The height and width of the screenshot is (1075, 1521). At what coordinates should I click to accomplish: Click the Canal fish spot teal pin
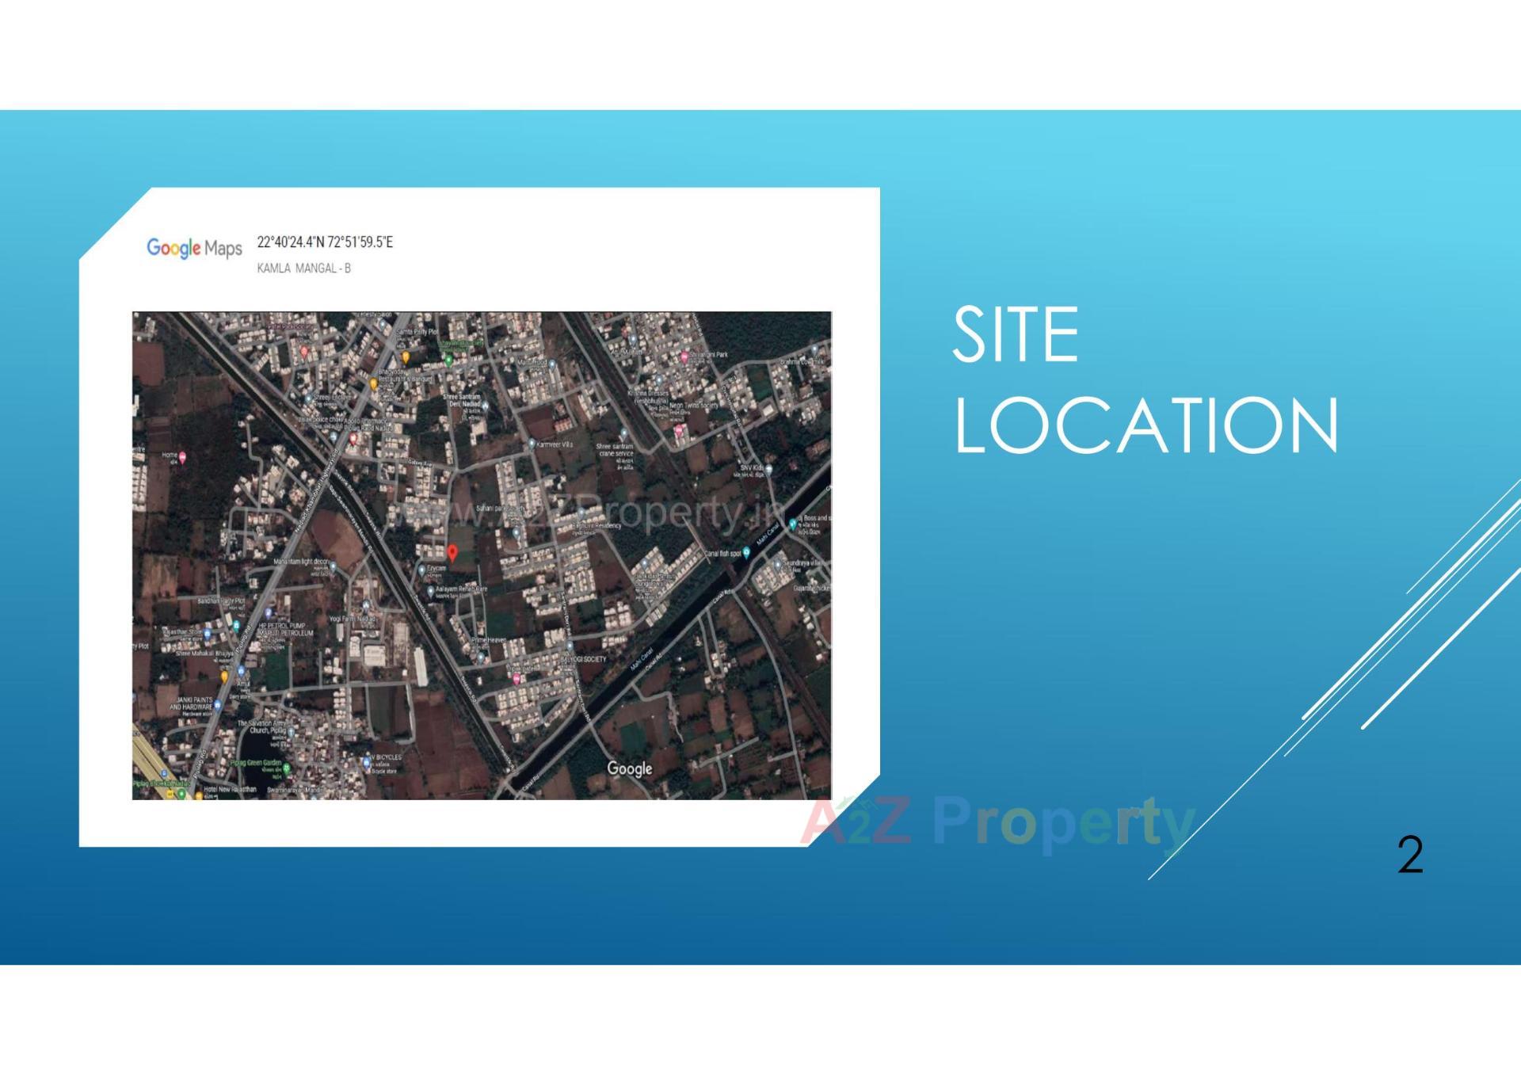coord(746,553)
